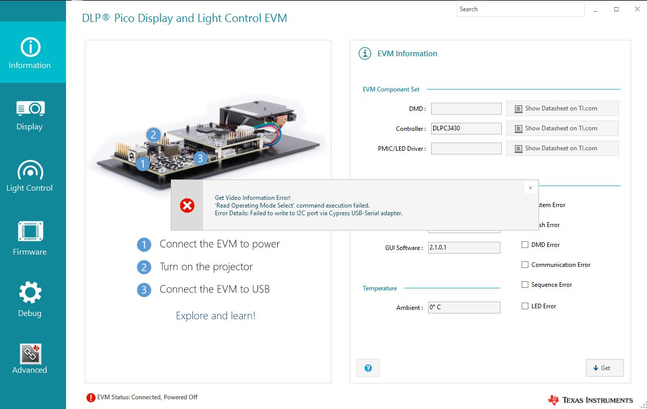Click the blue help question mark icon
Screen dimensions: 647x409
coord(368,368)
